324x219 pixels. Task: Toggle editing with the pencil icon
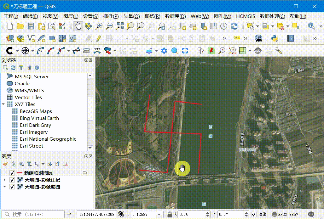99,38
